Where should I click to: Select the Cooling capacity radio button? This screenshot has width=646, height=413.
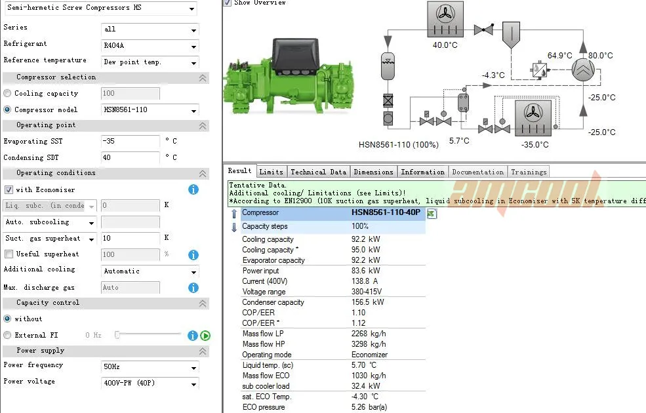click(x=8, y=94)
